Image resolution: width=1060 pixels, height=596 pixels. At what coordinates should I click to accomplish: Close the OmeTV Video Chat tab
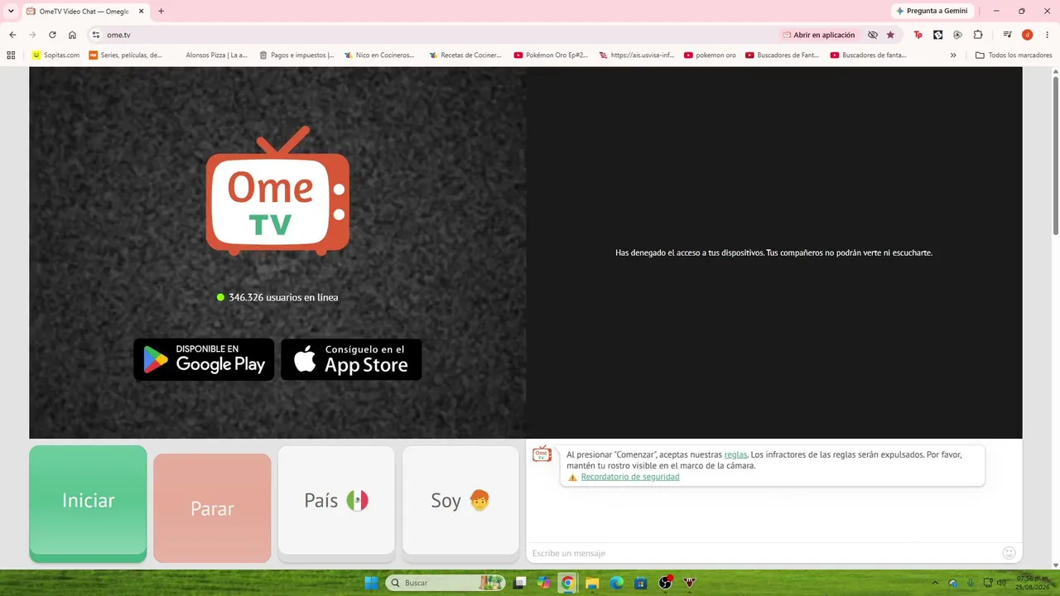pyautogui.click(x=141, y=12)
